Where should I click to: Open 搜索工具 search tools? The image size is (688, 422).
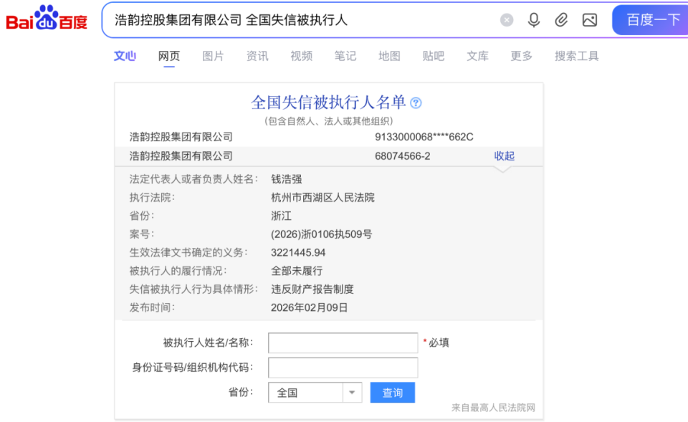[x=576, y=56]
